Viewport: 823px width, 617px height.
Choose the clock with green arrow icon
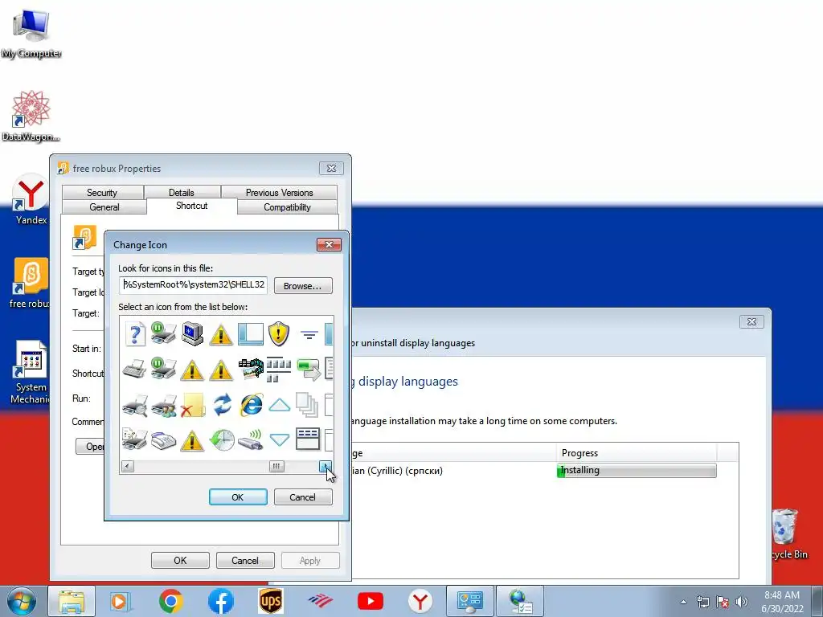[x=222, y=439]
